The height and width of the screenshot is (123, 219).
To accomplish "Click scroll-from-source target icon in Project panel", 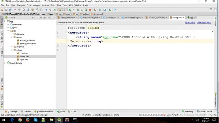I will pyautogui.click(x=41, y=18).
